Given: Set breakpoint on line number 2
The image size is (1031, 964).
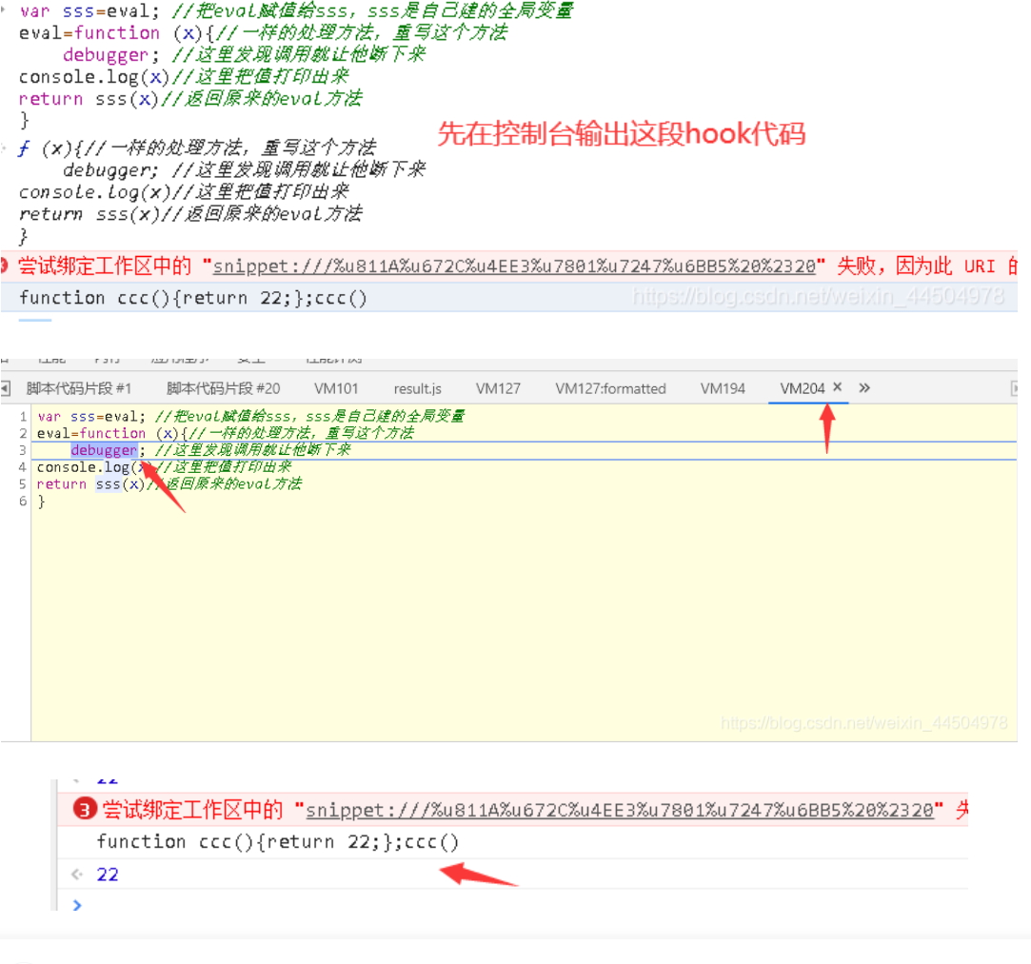Looking at the screenshot, I should [x=23, y=433].
